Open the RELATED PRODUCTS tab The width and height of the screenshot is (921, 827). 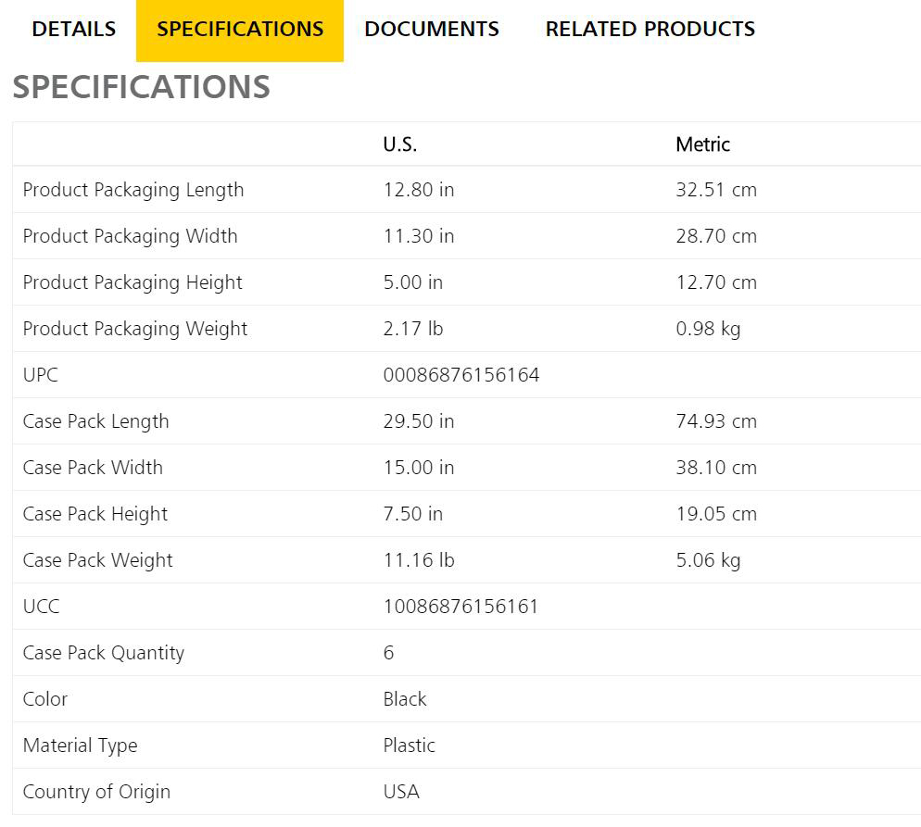[650, 29]
